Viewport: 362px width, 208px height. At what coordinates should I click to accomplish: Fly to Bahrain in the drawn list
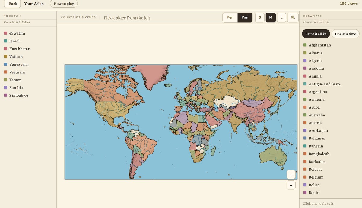tap(331, 146)
